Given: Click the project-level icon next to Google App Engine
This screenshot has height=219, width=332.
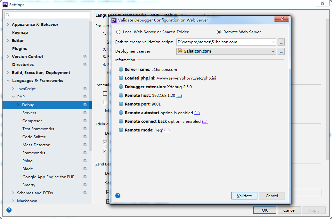Looking at the screenshot, I should [85, 177].
